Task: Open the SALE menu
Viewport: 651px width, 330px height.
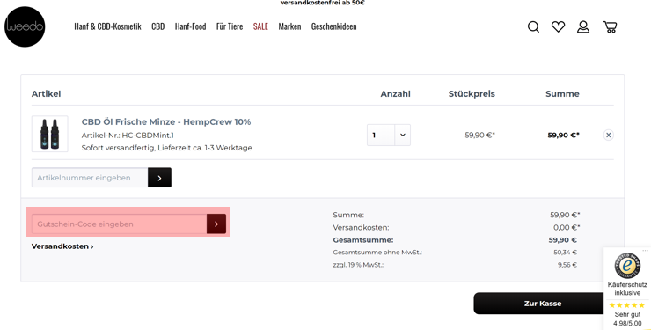Action: [260, 26]
